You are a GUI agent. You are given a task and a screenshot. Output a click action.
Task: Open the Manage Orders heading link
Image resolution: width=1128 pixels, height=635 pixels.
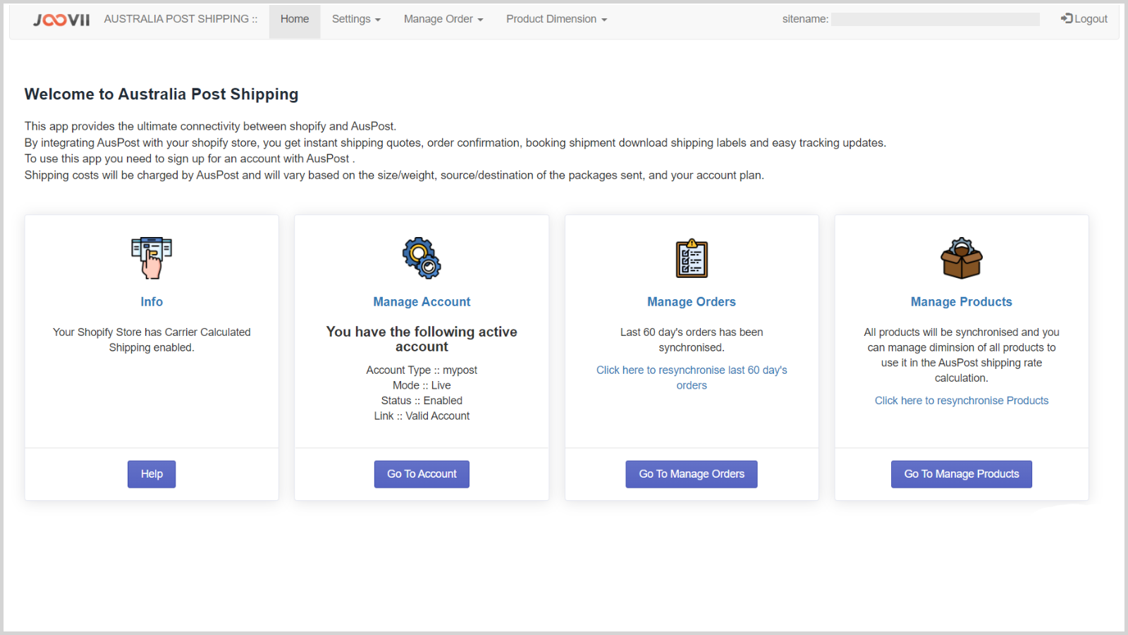pyautogui.click(x=692, y=302)
